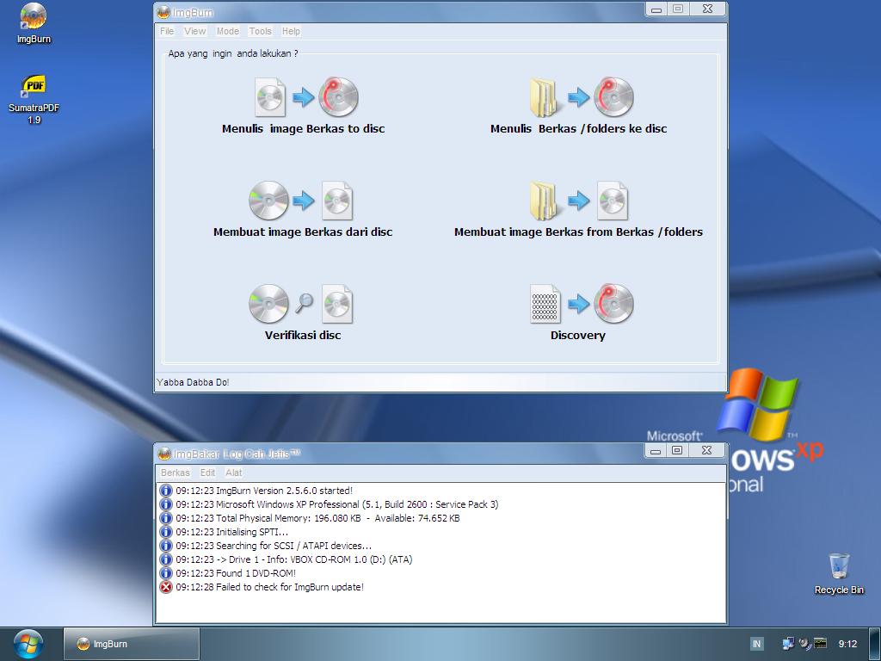Open the Tools menu in ImgBurn
The height and width of the screenshot is (661, 881).
(x=260, y=32)
